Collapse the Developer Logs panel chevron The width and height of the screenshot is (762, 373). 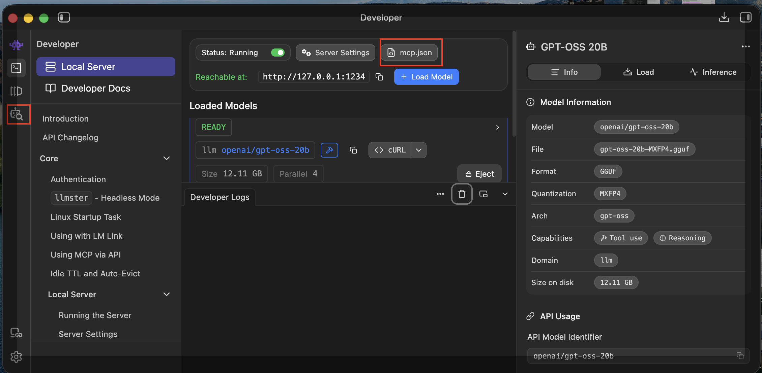point(505,194)
